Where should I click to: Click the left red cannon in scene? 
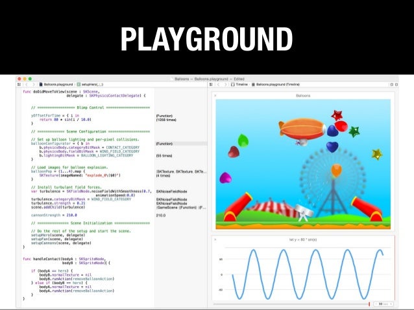pos(237,207)
